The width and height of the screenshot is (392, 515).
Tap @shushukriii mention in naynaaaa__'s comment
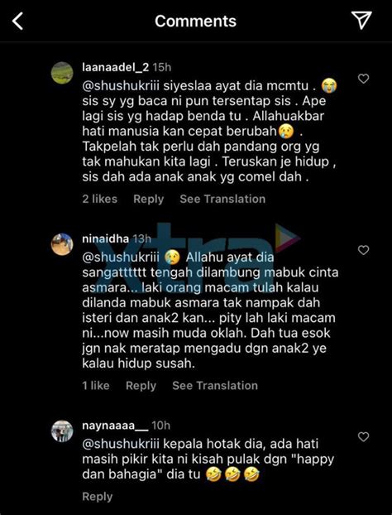click(121, 444)
